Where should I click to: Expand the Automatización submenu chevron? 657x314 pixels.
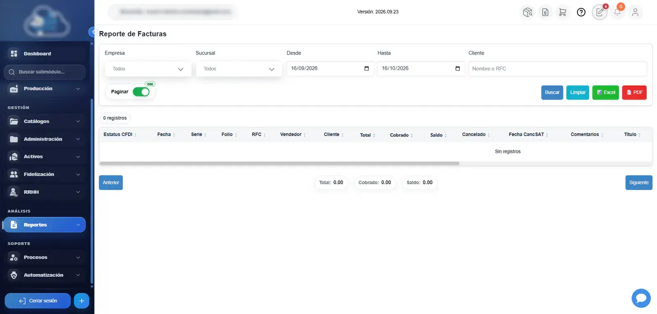(x=78, y=275)
